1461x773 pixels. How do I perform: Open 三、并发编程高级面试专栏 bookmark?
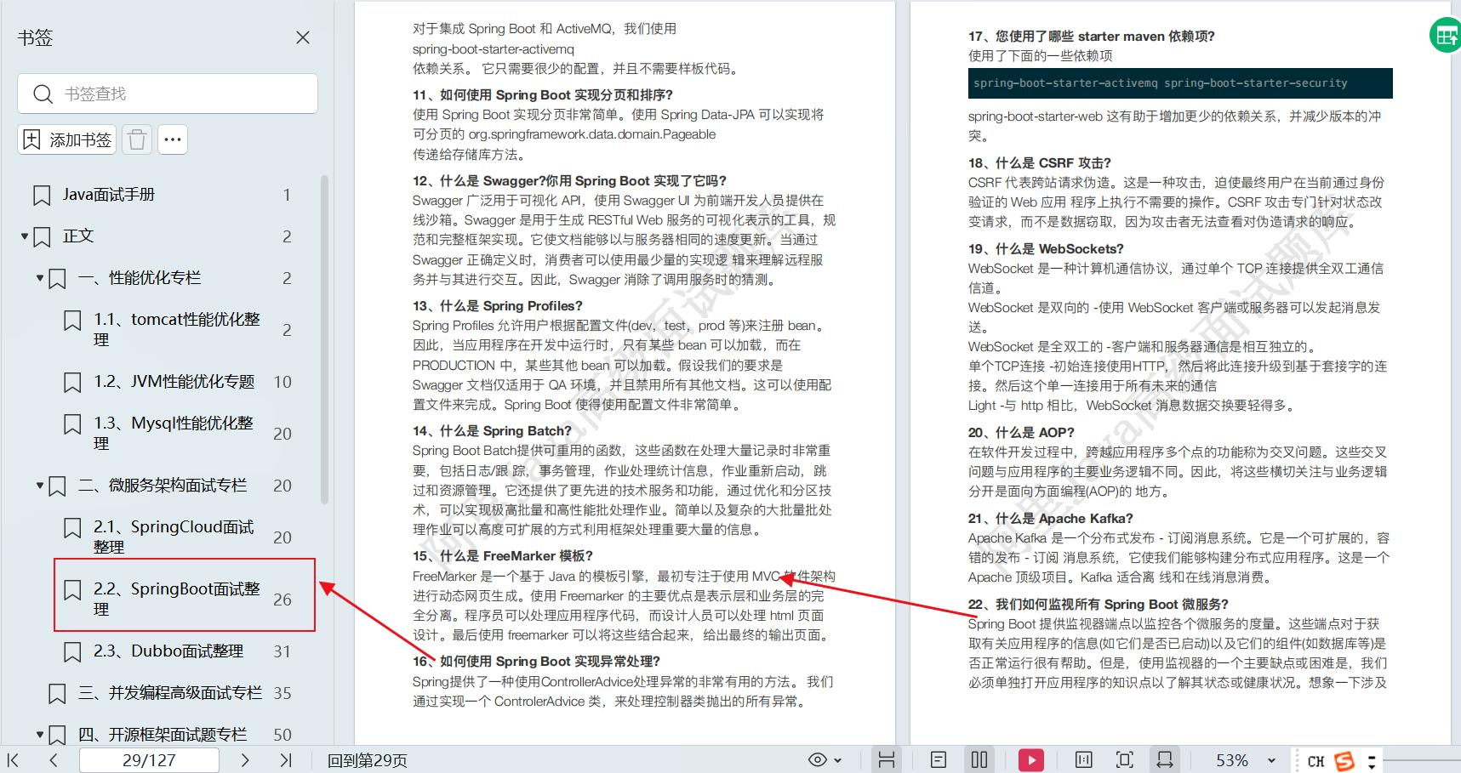pos(170,693)
